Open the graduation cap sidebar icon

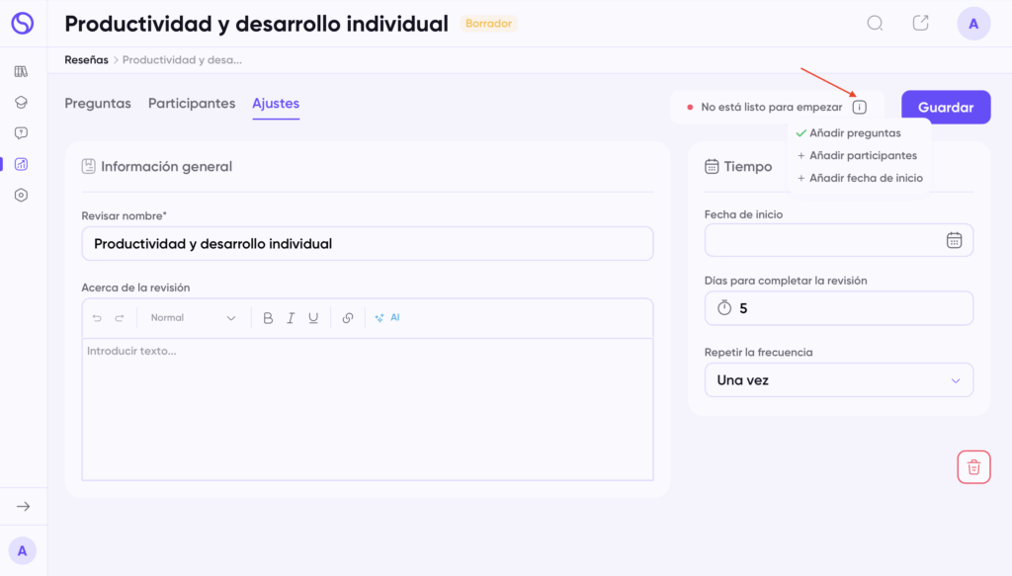[x=22, y=102]
